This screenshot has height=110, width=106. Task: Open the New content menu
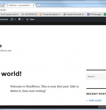(30, 19)
